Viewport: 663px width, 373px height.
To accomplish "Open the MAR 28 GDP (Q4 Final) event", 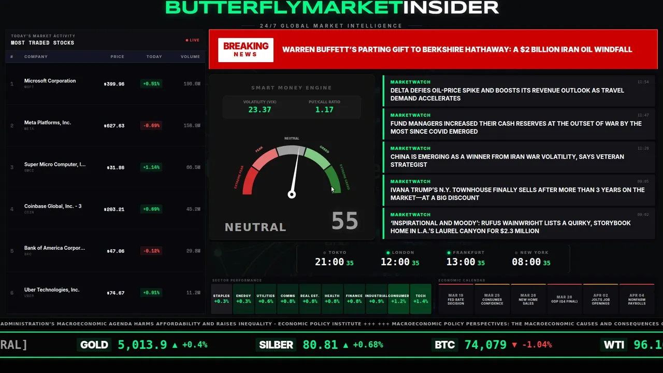I will (x=565, y=299).
